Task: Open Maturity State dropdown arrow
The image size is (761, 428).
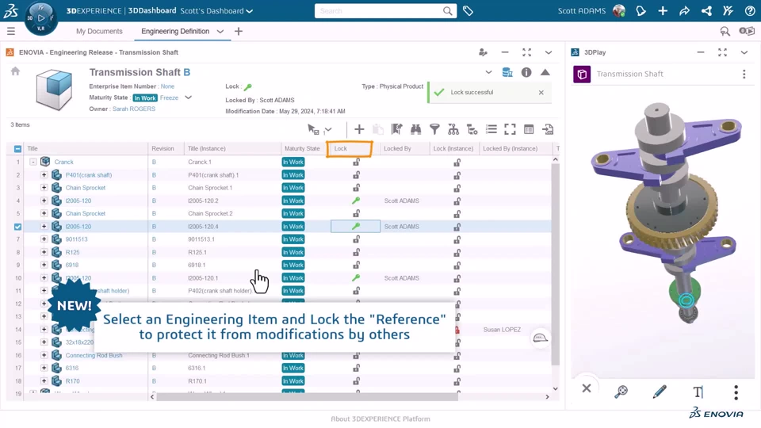Action: [189, 97]
